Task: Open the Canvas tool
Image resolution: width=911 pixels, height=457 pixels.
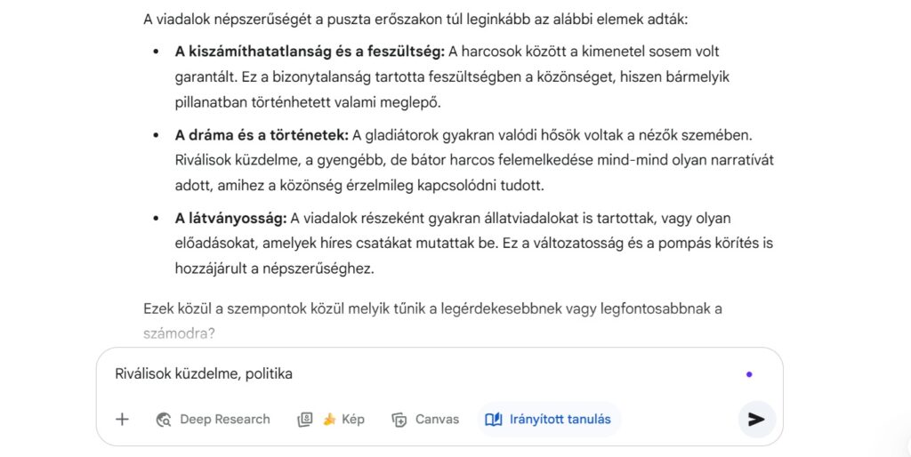Action: (x=425, y=420)
